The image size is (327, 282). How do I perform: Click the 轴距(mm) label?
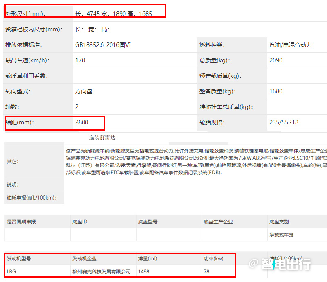tap(20, 122)
